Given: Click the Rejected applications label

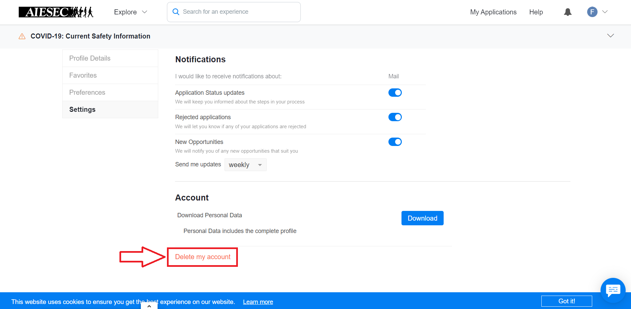Looking at the screenshot, I should click(x=203, y=117).
